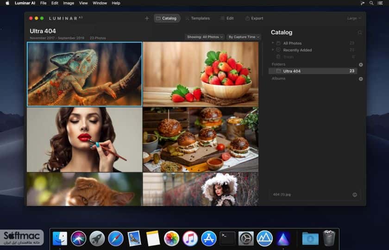389x250 pixels.
Task: Open the Luminar AI app menu
Action: tap(25, 3)
